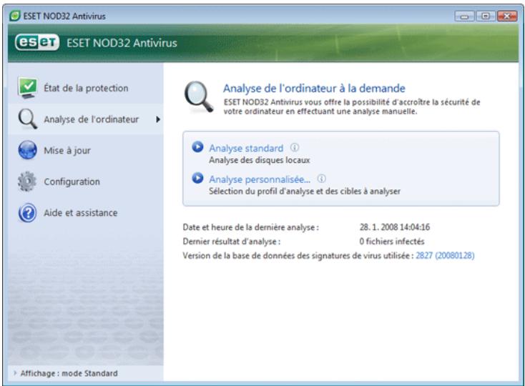Click the result value 0 fichiers infectés
This screenshot has height=386, width=525.
(x=392, y=241)
